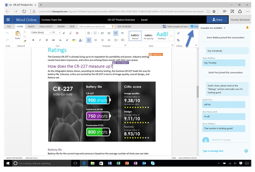Click the document vertical scrollbar thumb
255x172 pixels.
[x=198, y=92]
